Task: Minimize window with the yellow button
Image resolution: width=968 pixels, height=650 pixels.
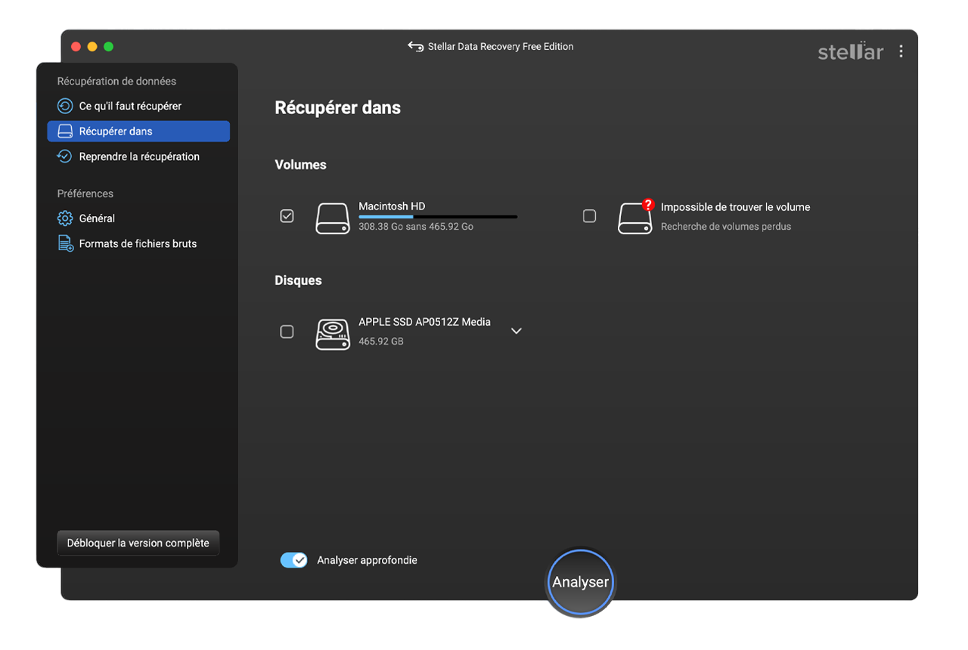Action: point(92,47)
